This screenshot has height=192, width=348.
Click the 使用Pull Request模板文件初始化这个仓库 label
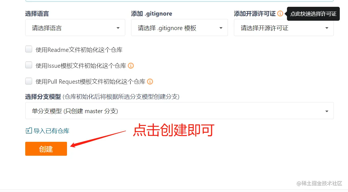[91, 82]
